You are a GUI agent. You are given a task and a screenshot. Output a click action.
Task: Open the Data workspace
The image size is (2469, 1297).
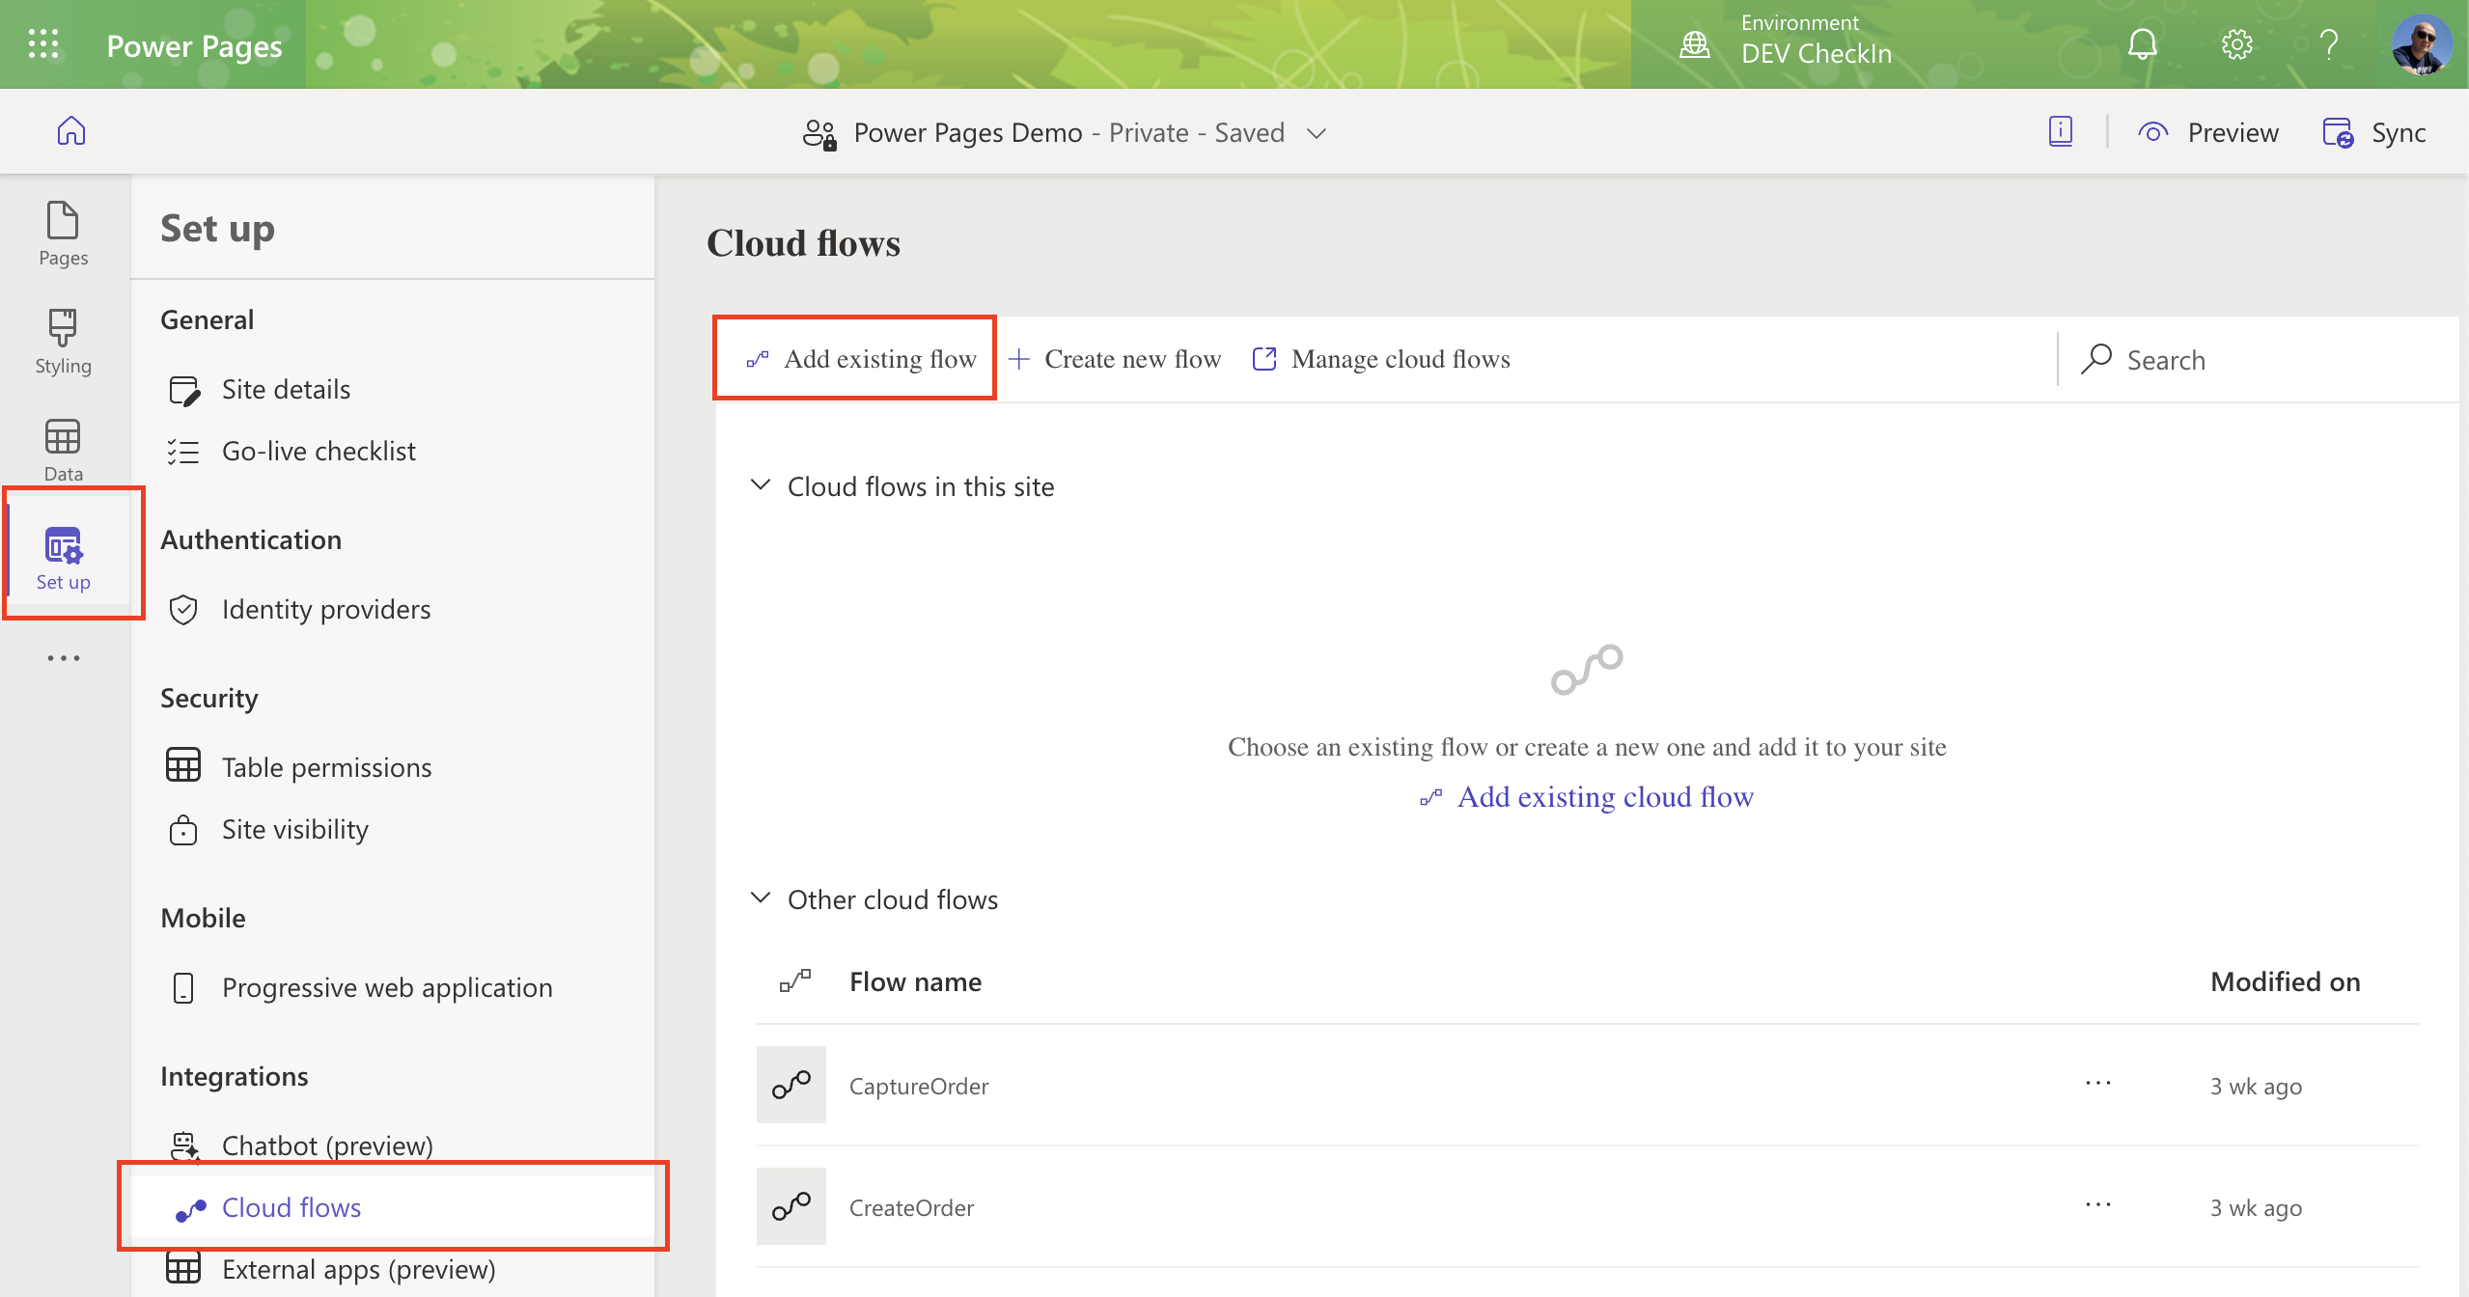pos(62,447)
